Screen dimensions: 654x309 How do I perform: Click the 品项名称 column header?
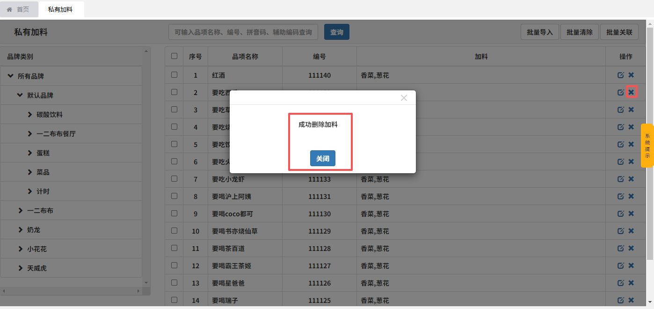pos(245,57)
